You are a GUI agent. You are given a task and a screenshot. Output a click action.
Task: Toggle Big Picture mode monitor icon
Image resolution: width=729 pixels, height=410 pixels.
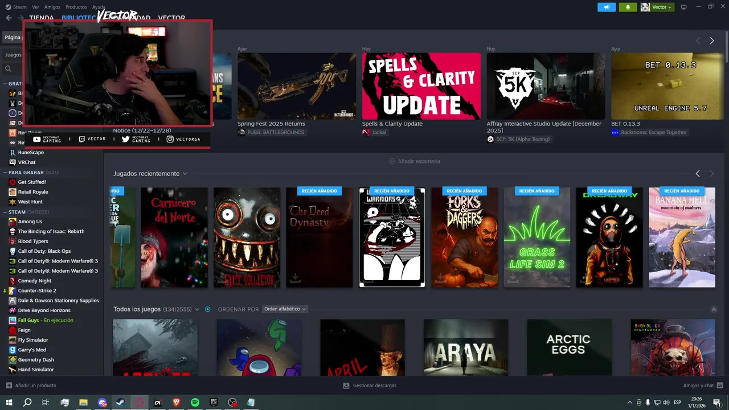coord(684,7)
